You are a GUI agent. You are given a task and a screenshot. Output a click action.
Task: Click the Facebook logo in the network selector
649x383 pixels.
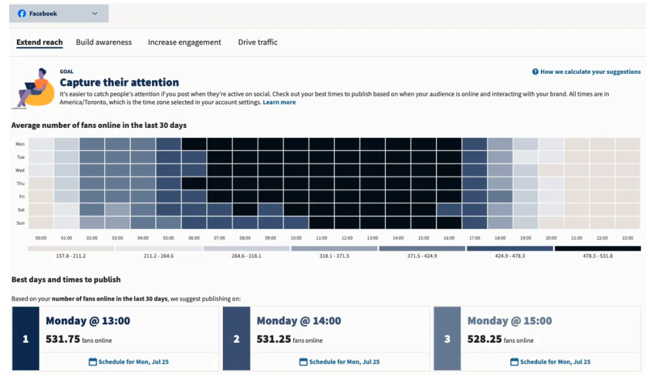(x=22, y=14)
